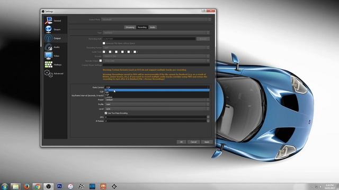Open the diamond-shaped taskbar app
Image resolution: width=339 pixels, height=190 pixels.
(x=114, y=186)
